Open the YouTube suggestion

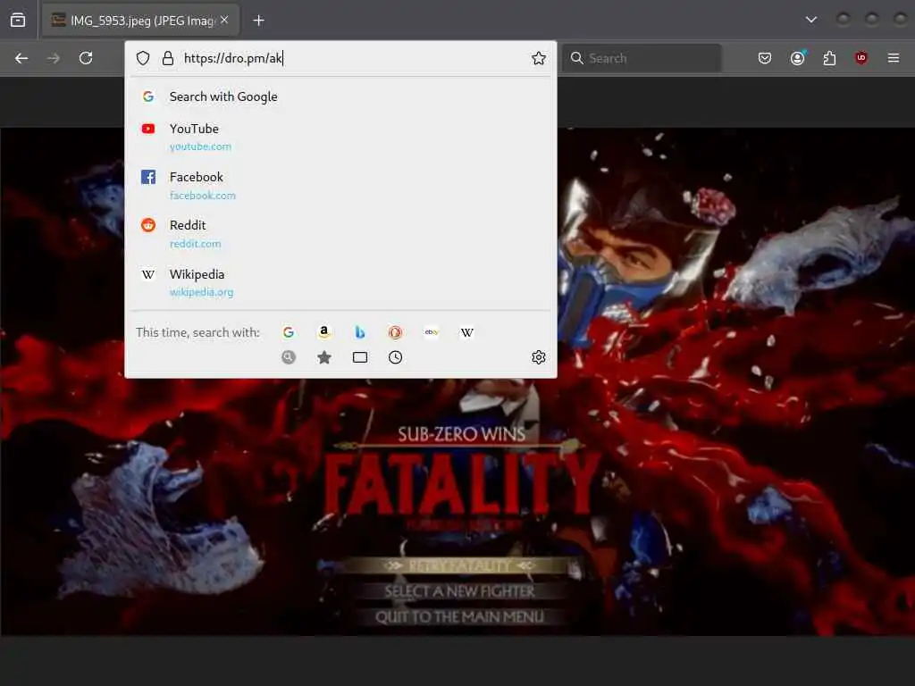tap(340, 137)
